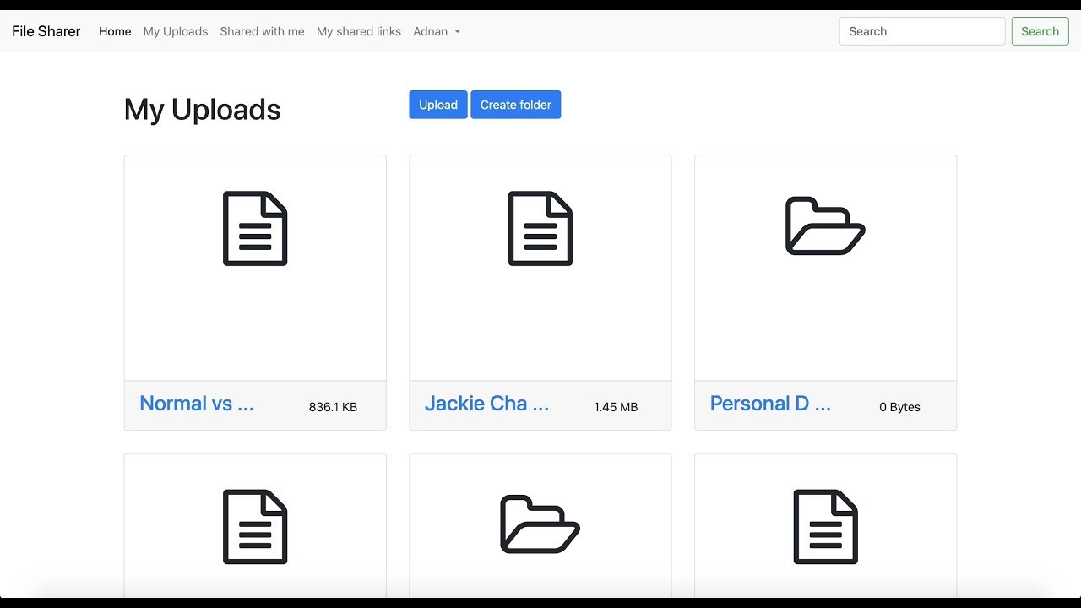Viewport: 1081px width, 608px height.
Task: Click the green Search button
Action: 1040,31
